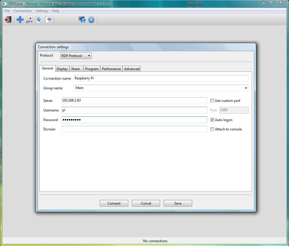Save the Raspberry Pi connection settings
The width and height of the screenshot is (289, 246).
click(178, 203)
